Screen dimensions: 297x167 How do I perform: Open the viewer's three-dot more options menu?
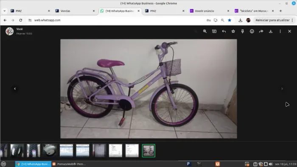click(280, 31)
